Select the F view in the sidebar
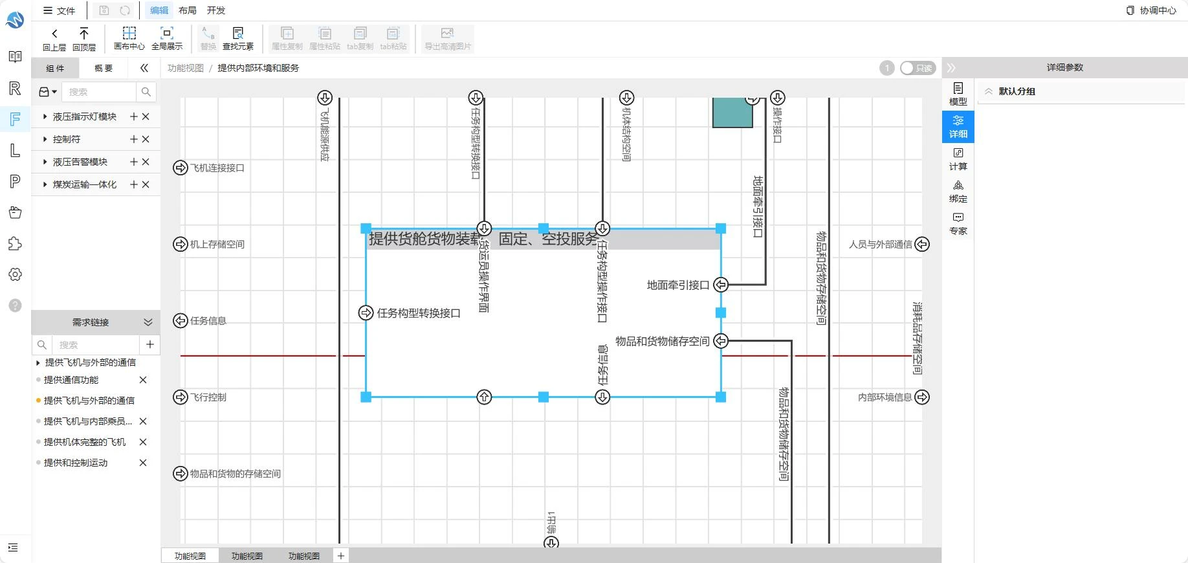The width and height of the screenshot is (1188, 563). pyautogui.click(x=15, y=119)
